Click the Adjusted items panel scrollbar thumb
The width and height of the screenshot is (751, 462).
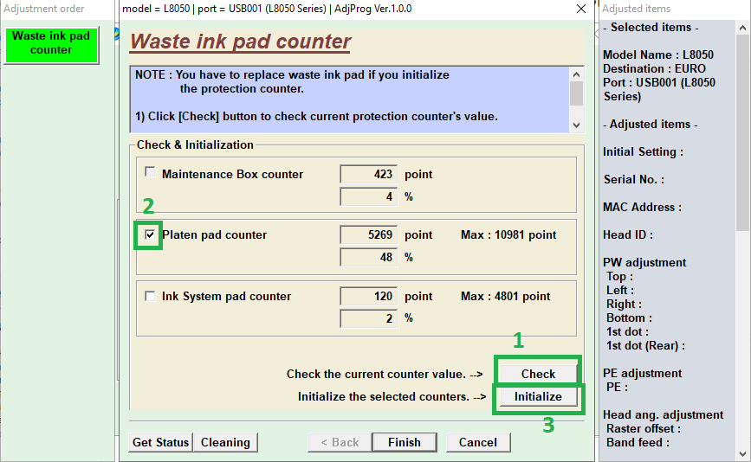[743, 130]
